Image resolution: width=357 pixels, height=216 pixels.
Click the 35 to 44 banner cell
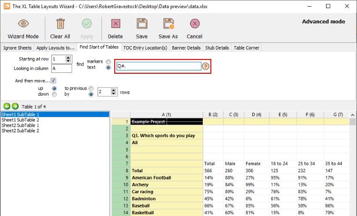coord(337,164)
